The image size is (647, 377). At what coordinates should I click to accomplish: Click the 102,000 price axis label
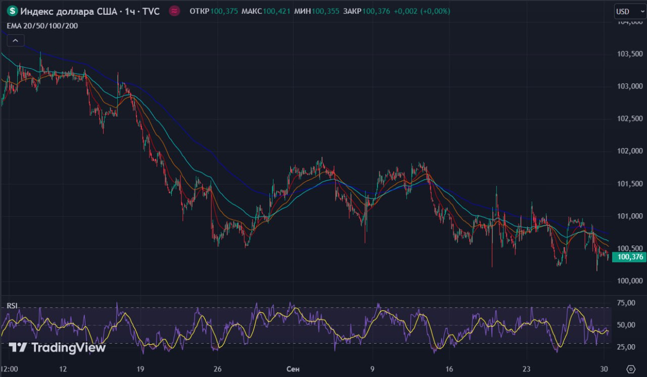point(630,151)
